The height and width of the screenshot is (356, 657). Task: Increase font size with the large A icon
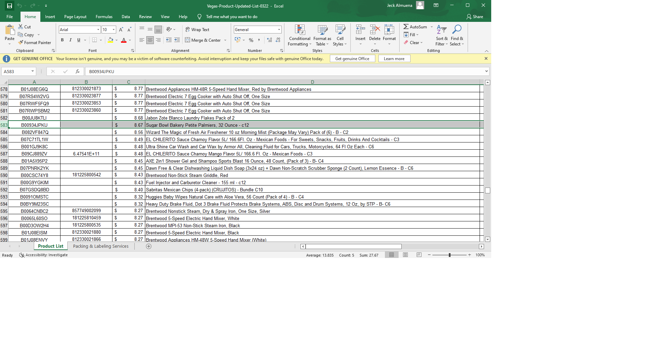pyautogui.click(x=121, y=30)
